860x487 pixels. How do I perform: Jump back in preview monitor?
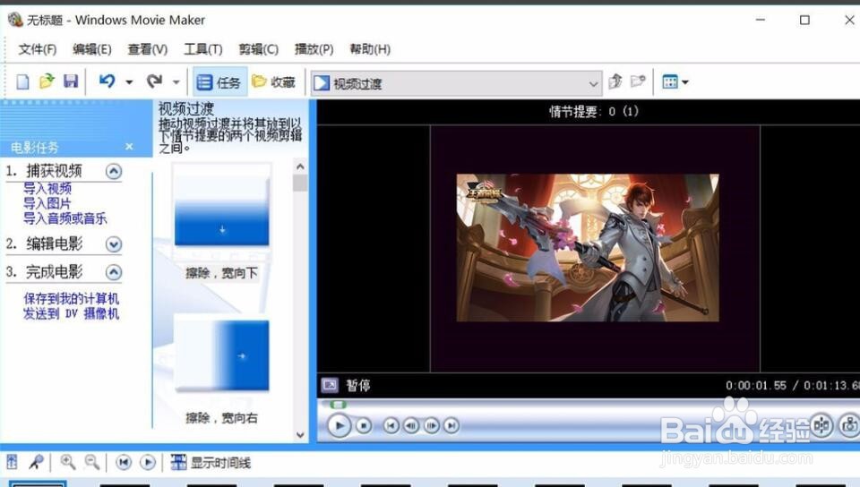point(391,425)
